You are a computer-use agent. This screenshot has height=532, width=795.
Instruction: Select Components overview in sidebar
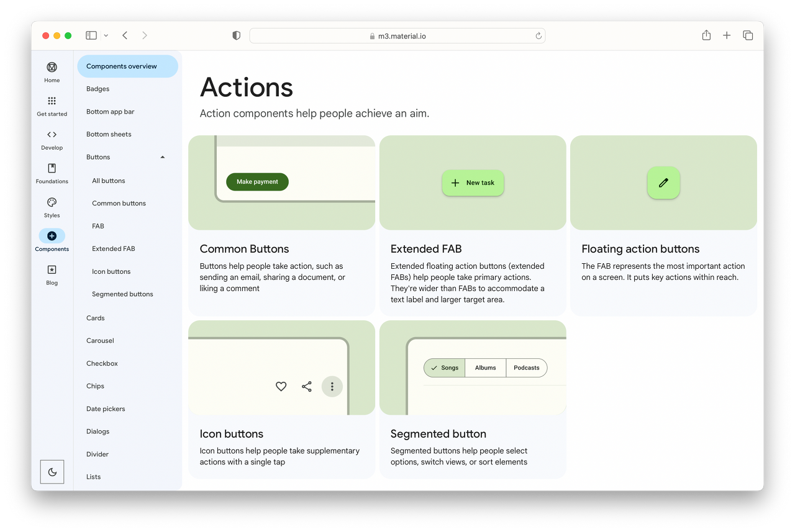tap(127, 66)
